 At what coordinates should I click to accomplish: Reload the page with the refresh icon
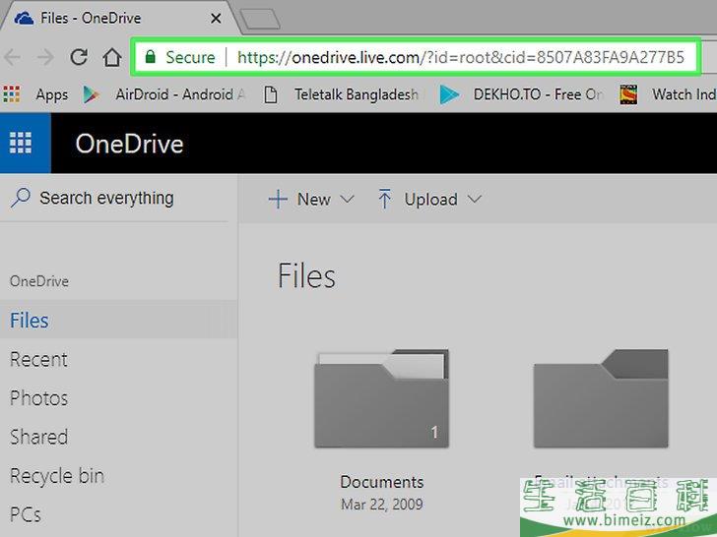[x=79, y=57]
